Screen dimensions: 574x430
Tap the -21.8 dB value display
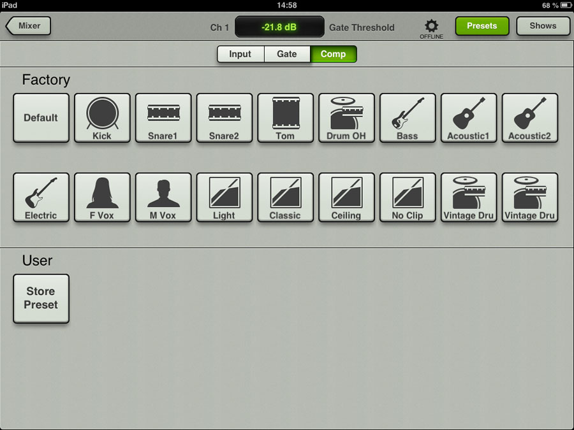[279, 27]
